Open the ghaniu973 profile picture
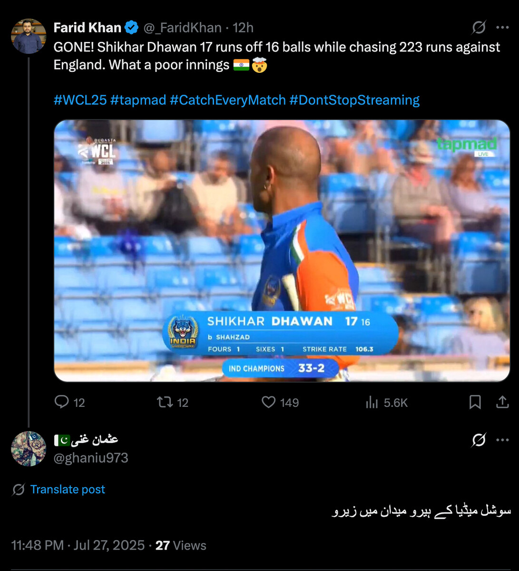The width and height of the screenshot is (519, 571). pyautogui.click(x=29, y=449)
